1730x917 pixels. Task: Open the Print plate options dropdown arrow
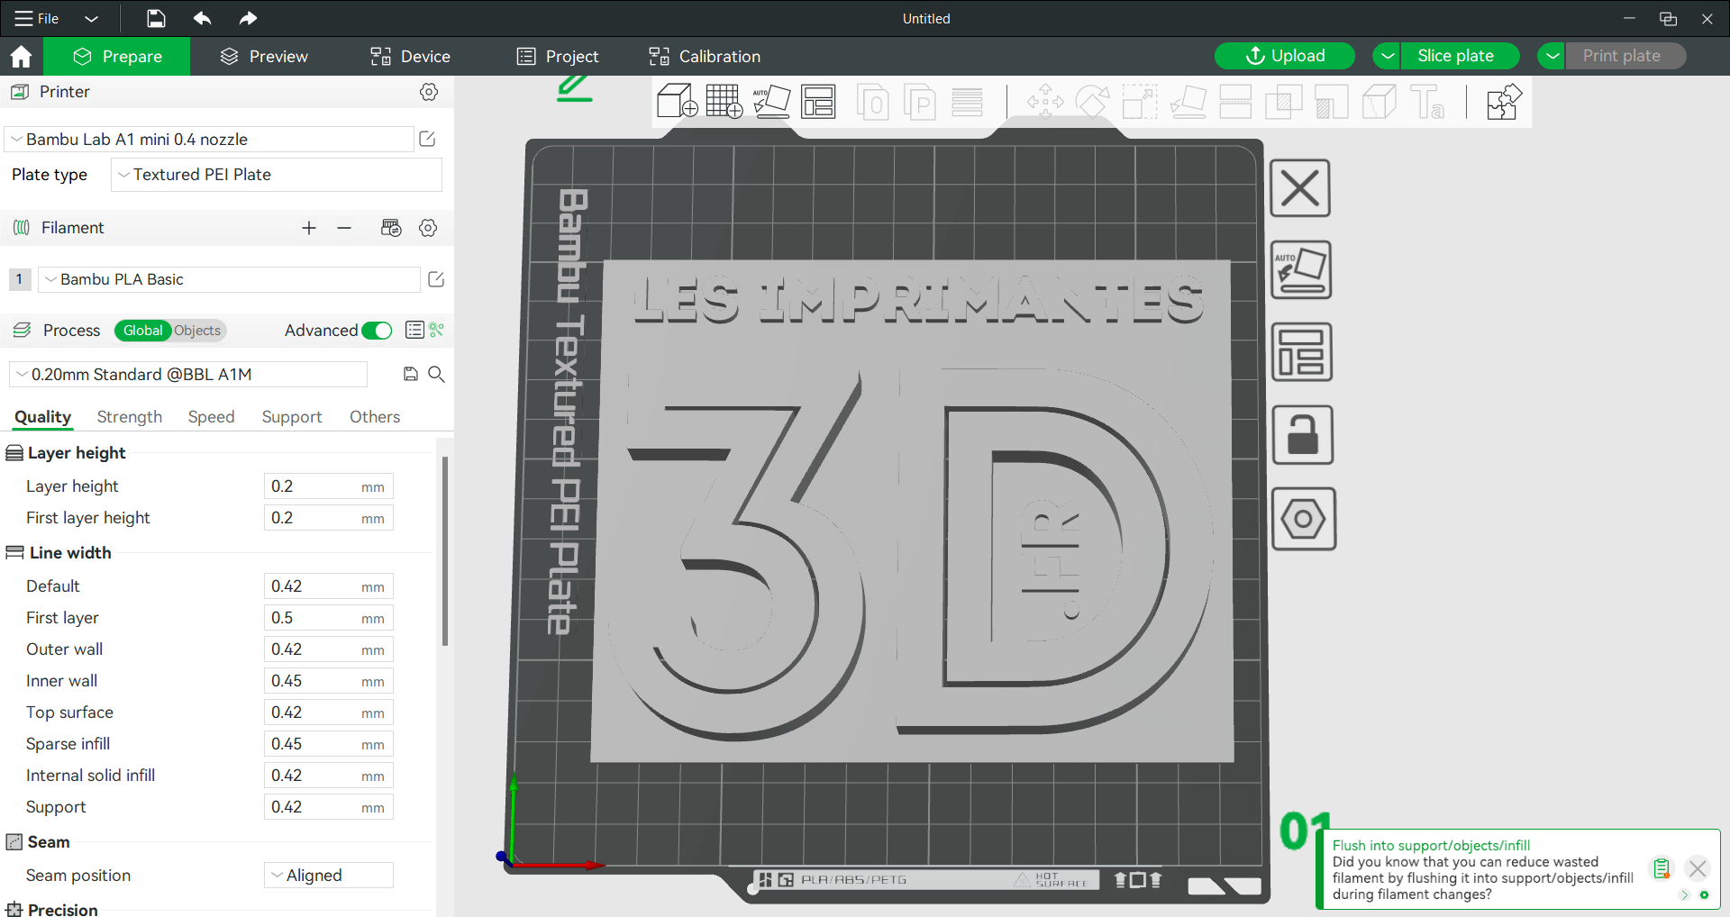point(1552,56)
